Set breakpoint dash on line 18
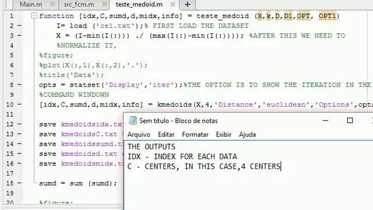 point(19,183)
